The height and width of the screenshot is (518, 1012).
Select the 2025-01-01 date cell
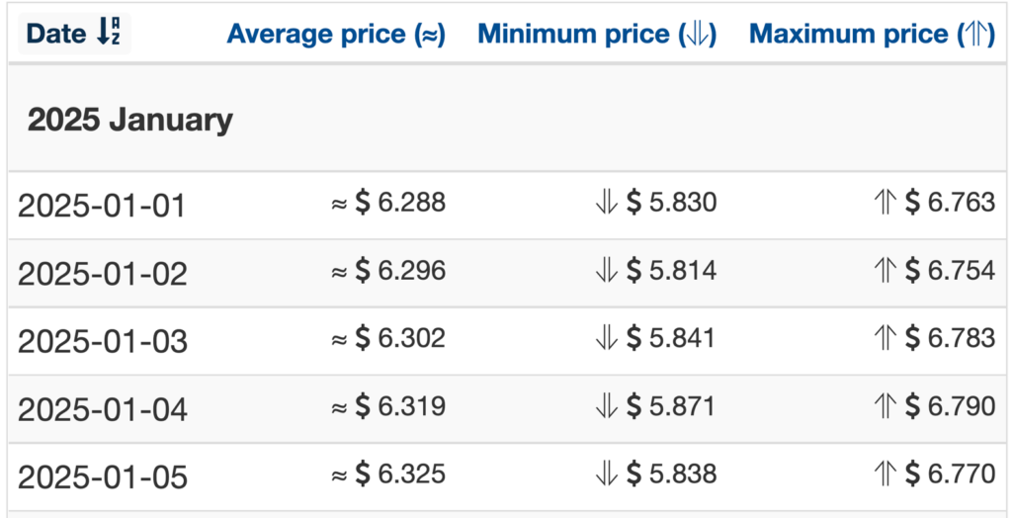(x=102, y=206)
